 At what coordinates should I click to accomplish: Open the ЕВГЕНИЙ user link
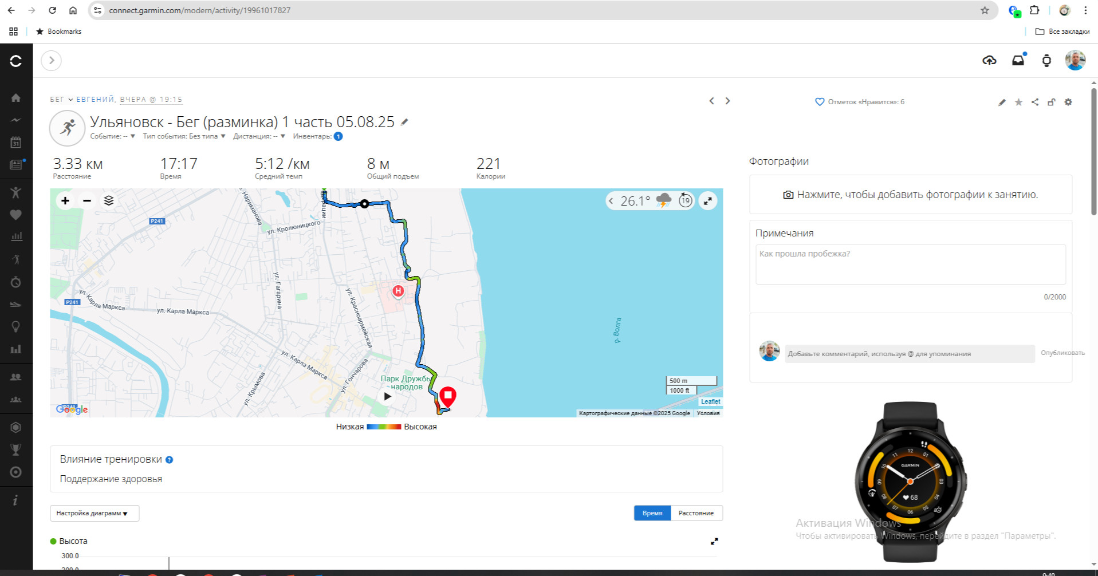click(96, 100)
